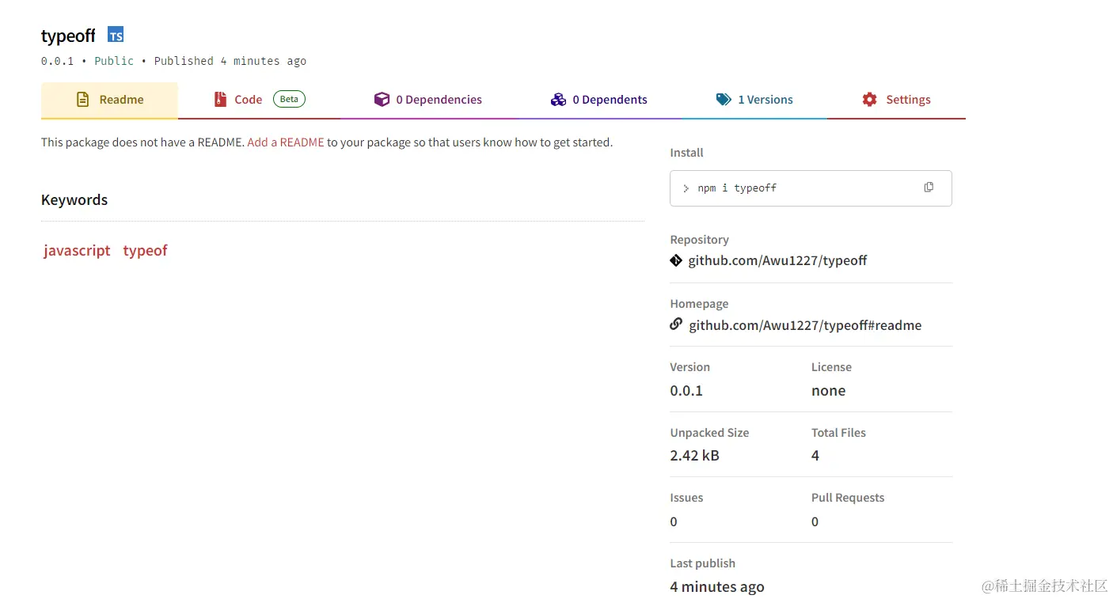The width and height of the screenshot is (1113, 599).
Task: Click the Pull Requests label
Action: click(x=848, y=498)
